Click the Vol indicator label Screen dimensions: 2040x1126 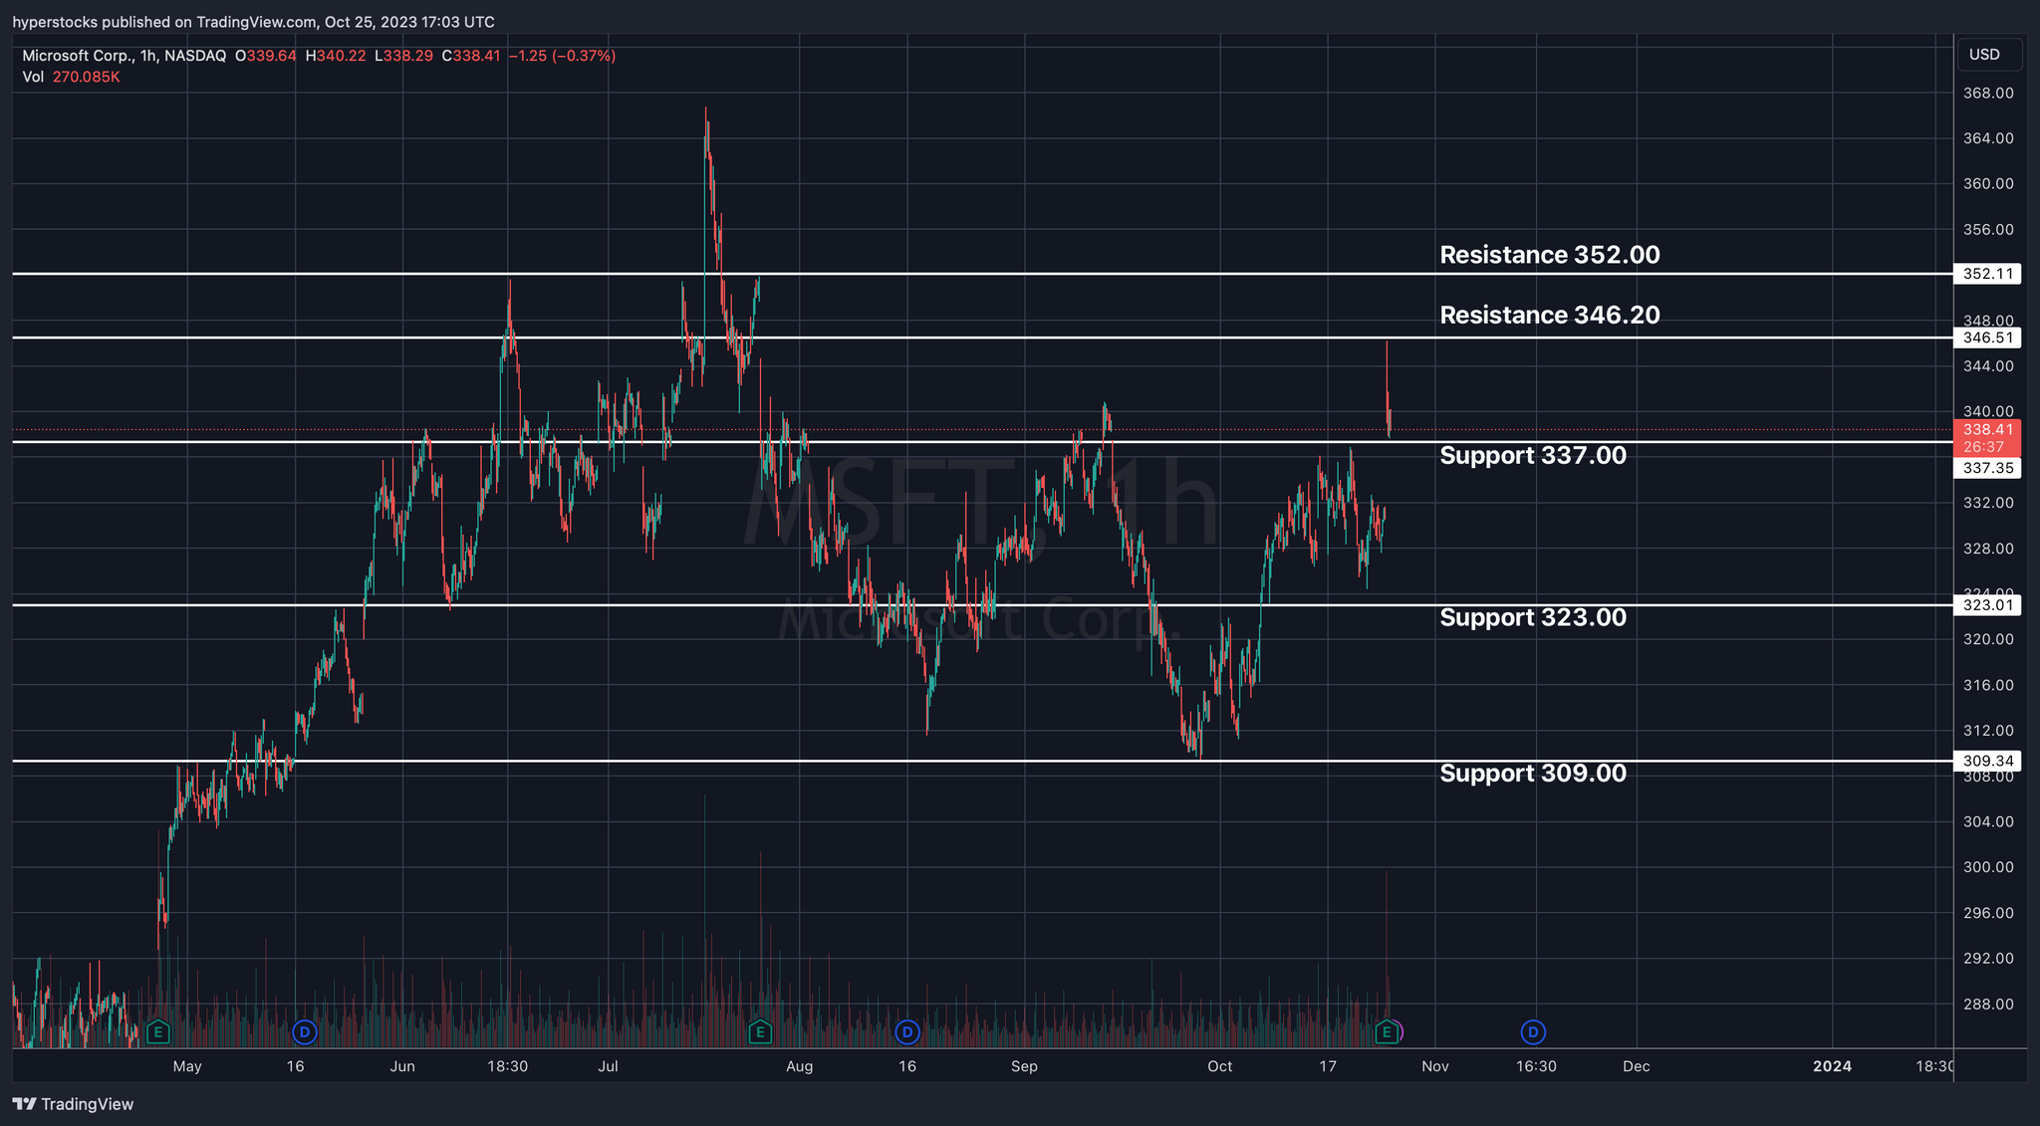tap(33, 77)
